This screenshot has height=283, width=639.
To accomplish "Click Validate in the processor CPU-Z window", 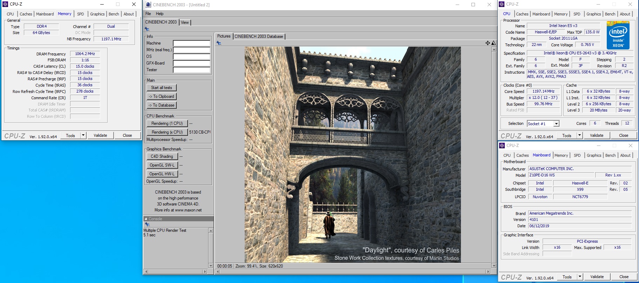I will coord(597,135).
